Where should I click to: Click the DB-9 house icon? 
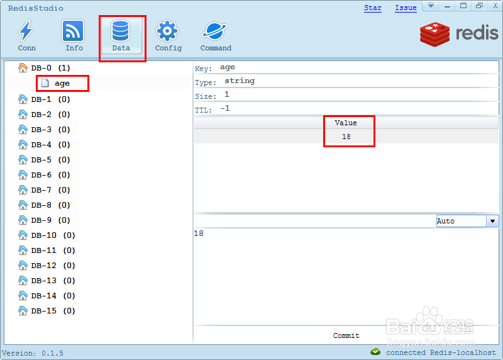click(x=23, y=220)
